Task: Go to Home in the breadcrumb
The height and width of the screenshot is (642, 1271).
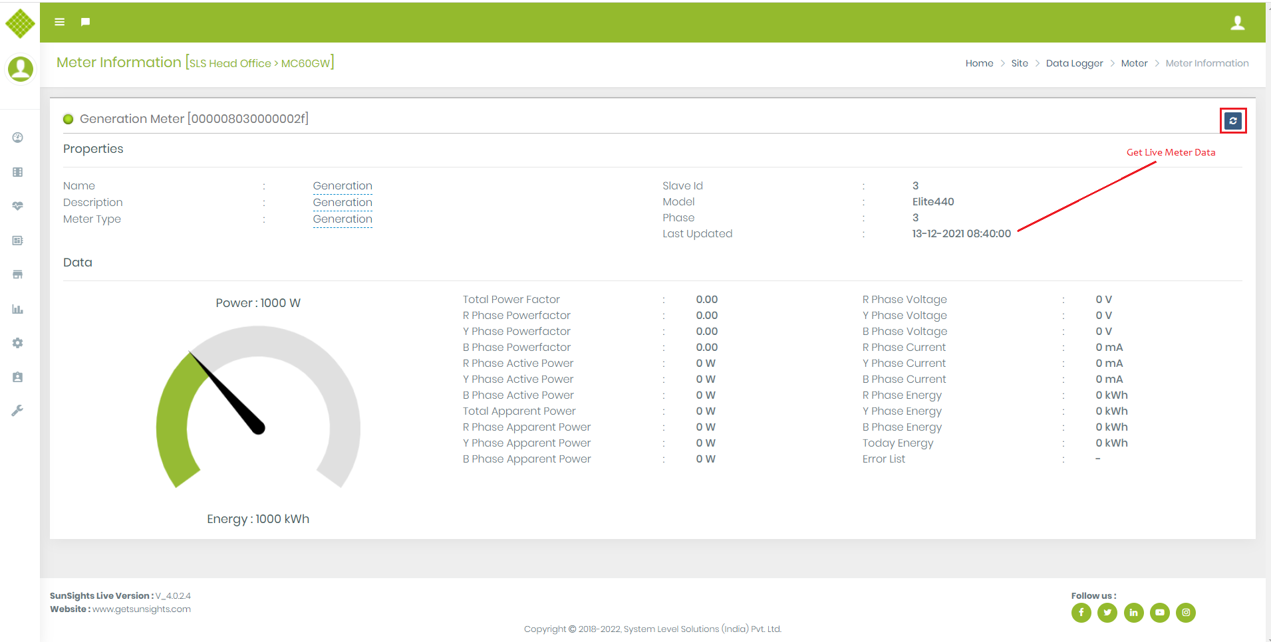Action: point(979,63)
